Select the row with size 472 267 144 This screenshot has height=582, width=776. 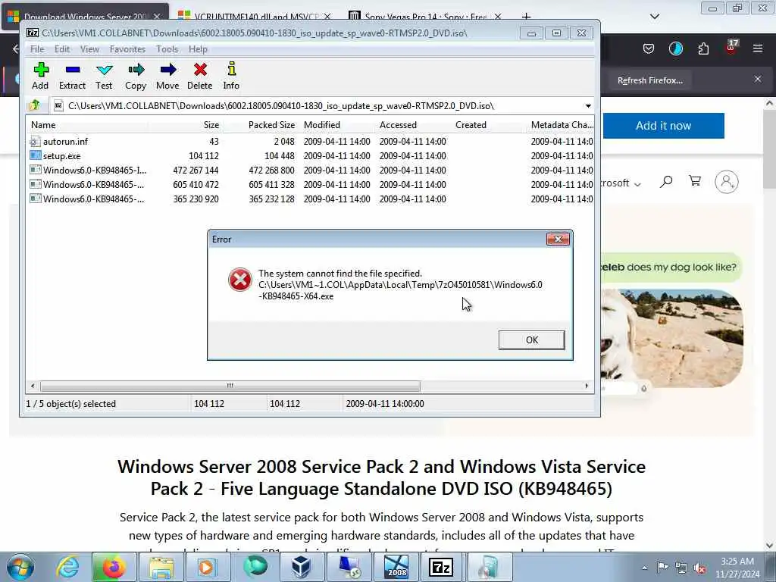pos(311,171)
